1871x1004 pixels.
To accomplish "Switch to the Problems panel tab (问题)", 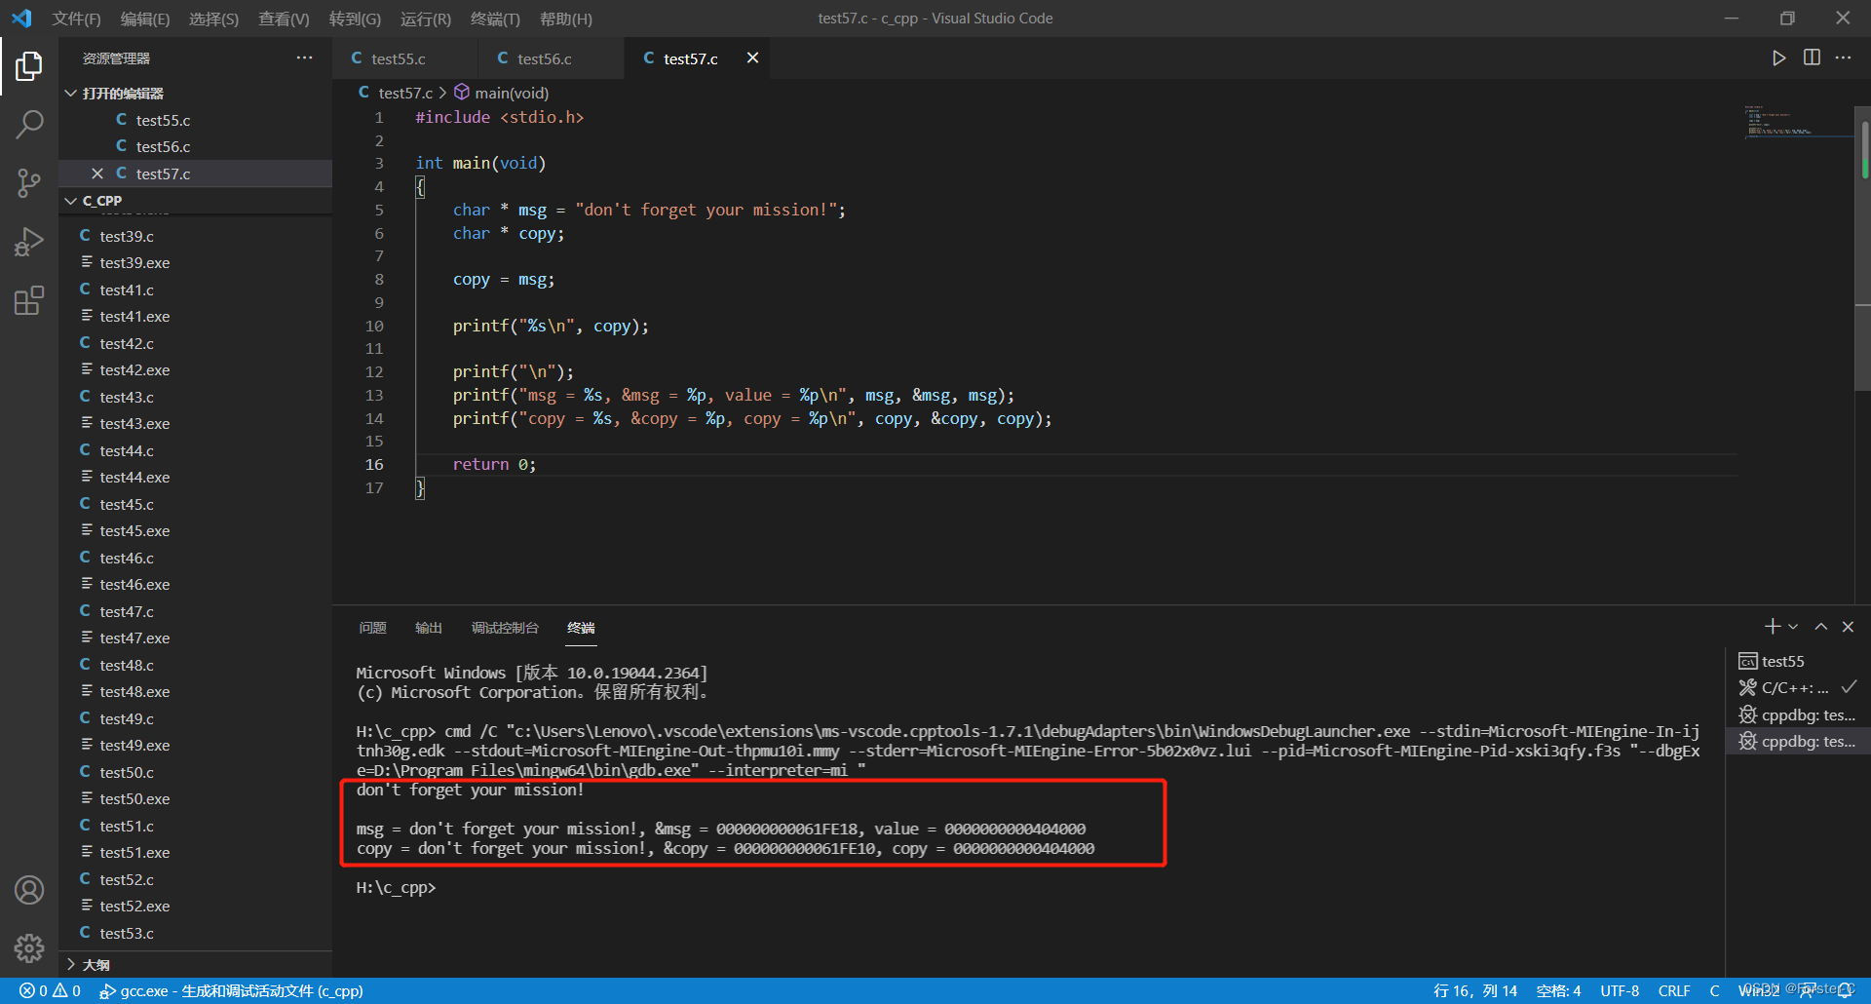I will pyautogui.click(x=372, y=628).
